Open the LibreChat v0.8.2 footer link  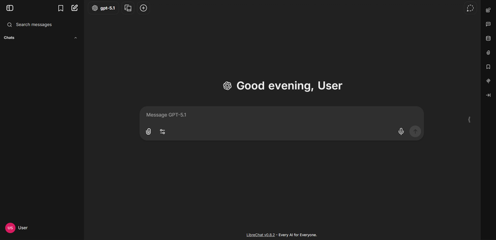point(260,235)
